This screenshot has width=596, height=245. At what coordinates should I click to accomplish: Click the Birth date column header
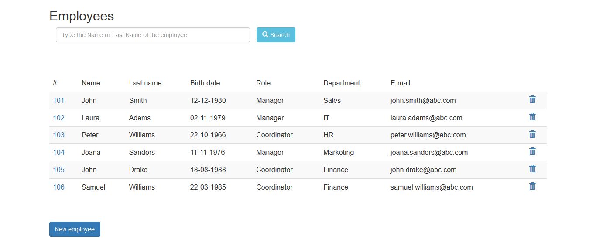tap(205, 83)
